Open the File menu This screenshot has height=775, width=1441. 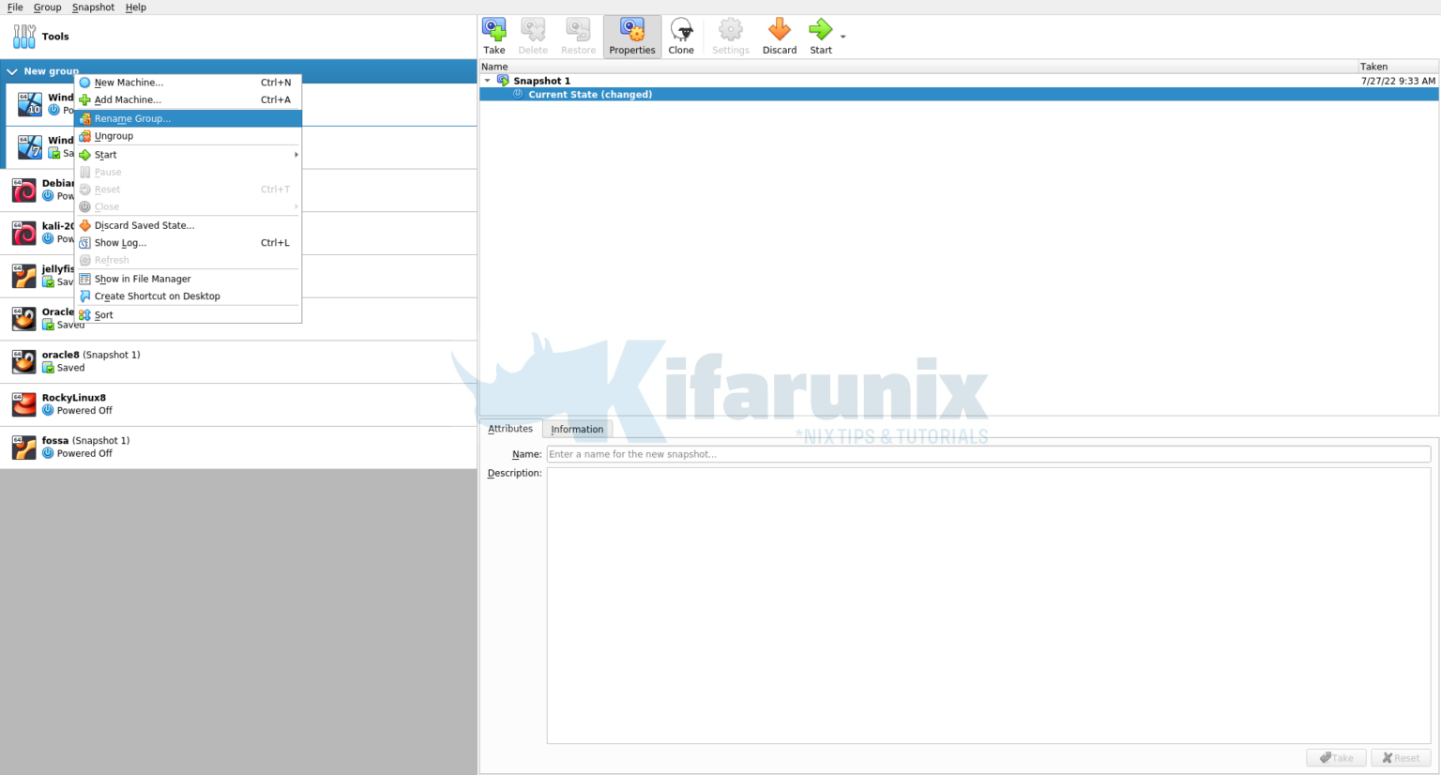[15, 7]
